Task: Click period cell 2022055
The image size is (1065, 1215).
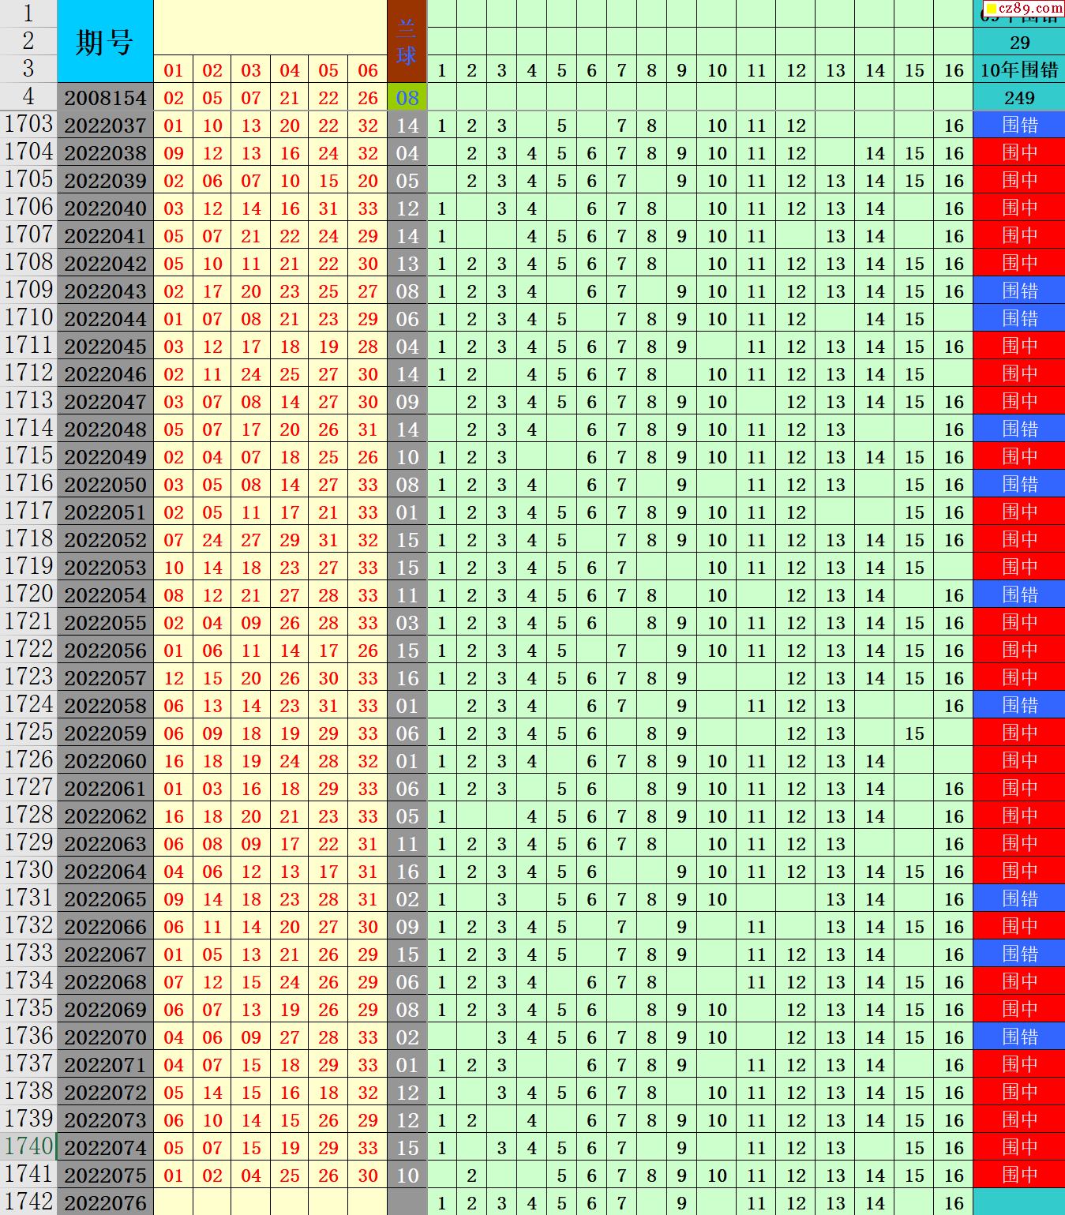Action: click(105, 622)
